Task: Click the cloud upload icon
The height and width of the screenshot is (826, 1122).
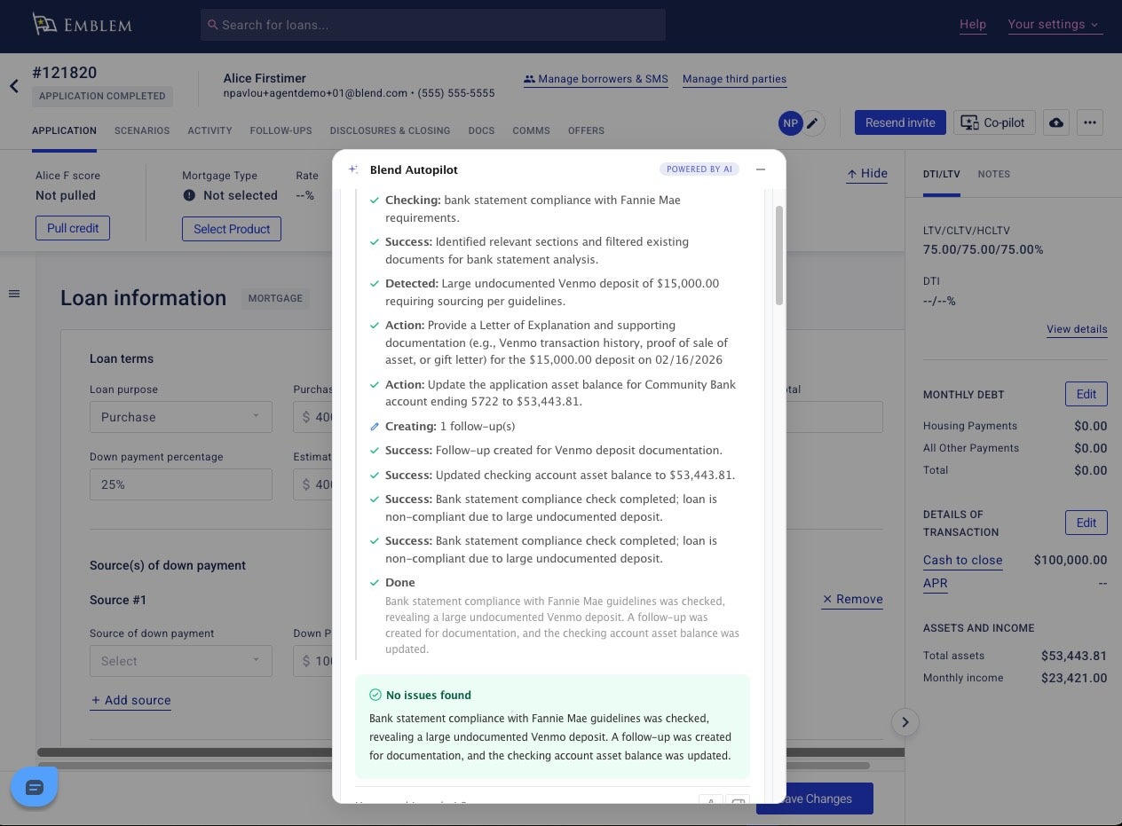Action: pyautogui.click(x=1055, y=123)
